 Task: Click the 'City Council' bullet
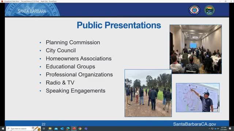[x=61, y=51]
